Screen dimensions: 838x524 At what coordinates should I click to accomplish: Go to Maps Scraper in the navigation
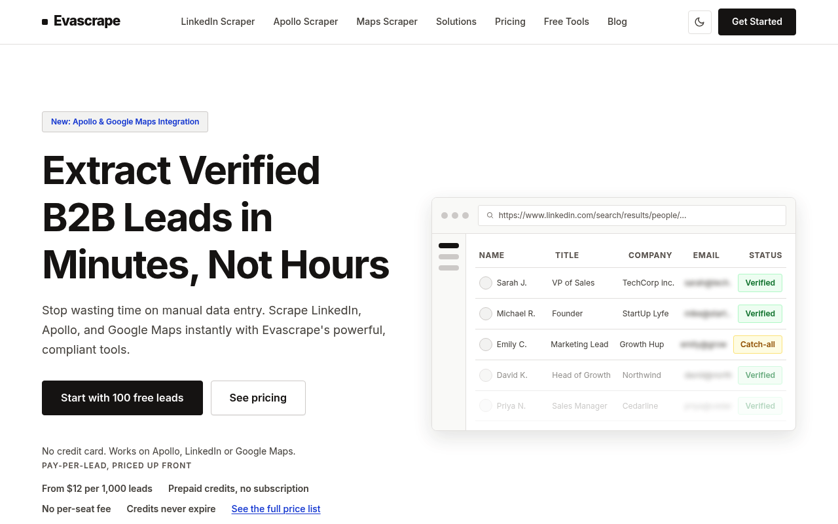pyautogui.click(x=387, y=22)
